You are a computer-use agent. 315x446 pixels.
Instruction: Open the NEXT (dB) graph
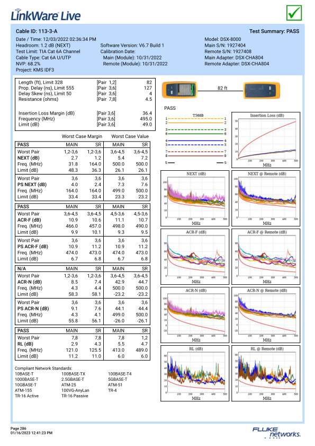(x=195, y=198)
